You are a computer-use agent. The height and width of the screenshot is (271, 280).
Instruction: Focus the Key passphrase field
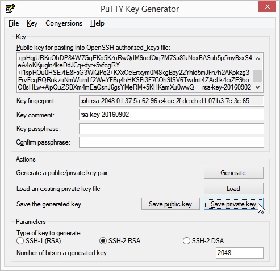[172, 129]
